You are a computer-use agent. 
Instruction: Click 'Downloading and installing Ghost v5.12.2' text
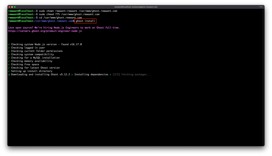tap(41, 74)
